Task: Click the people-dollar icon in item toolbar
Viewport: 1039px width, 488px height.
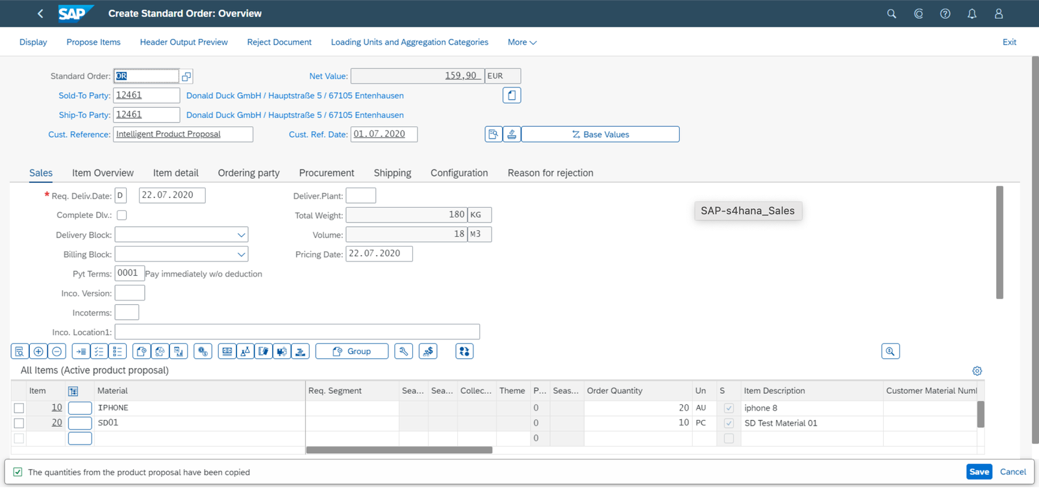Action: (428, 352)
